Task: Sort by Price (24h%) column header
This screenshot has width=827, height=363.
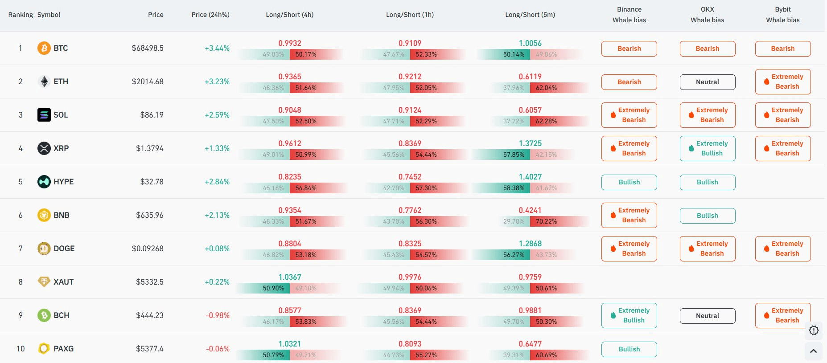Action: click(x=210, y=15)
